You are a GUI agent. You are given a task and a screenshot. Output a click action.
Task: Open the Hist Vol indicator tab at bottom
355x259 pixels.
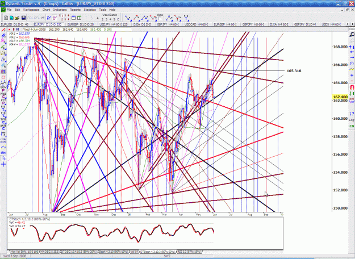click(x=24, y=252)
